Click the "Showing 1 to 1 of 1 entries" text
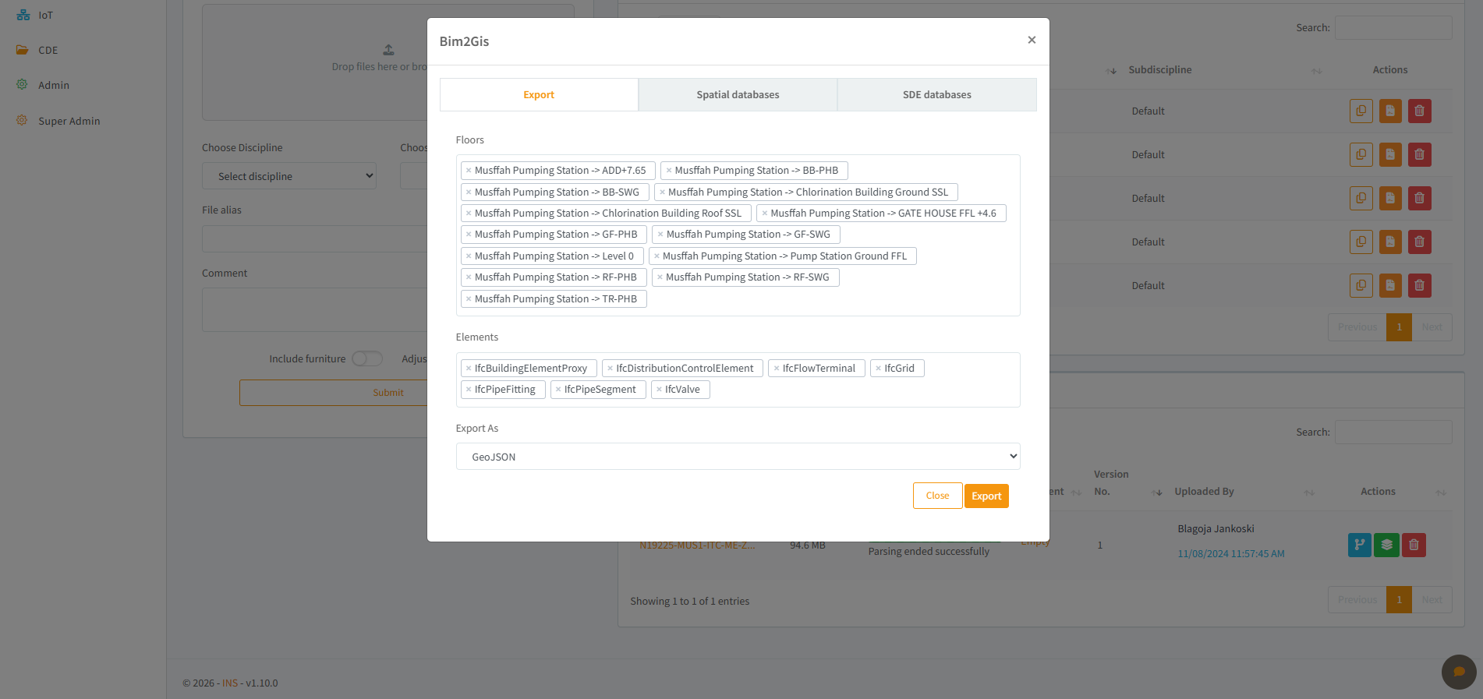 click(690, 602)
